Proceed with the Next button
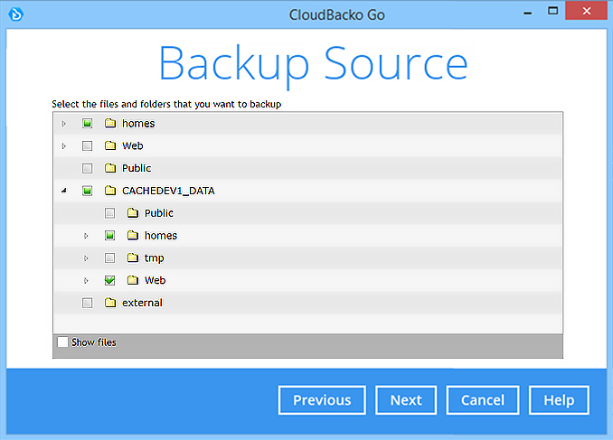Image resolution: width=613 pixels, height=440 pixels. [x=406, y=400]
